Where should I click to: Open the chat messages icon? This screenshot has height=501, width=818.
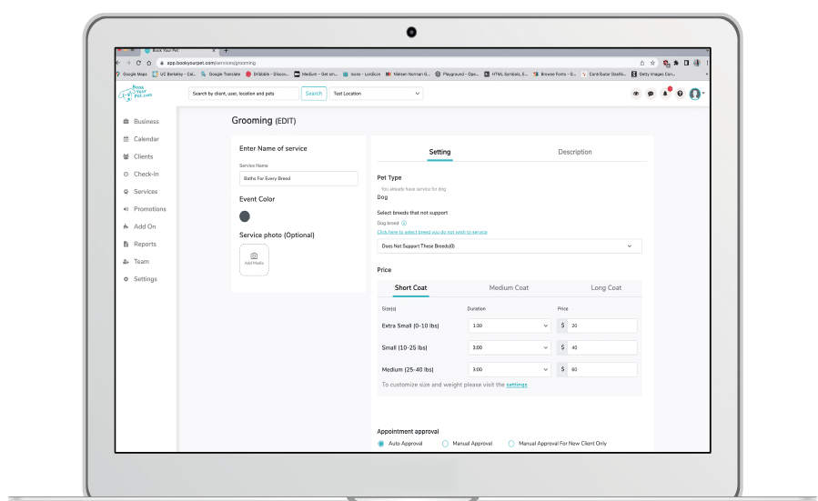click(x=651, y=94)
